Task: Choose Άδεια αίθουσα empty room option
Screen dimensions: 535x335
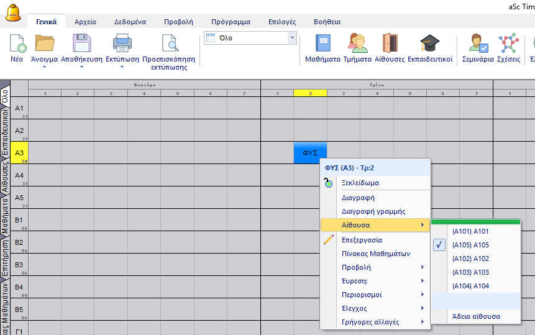Action: [x=476, y=316]
